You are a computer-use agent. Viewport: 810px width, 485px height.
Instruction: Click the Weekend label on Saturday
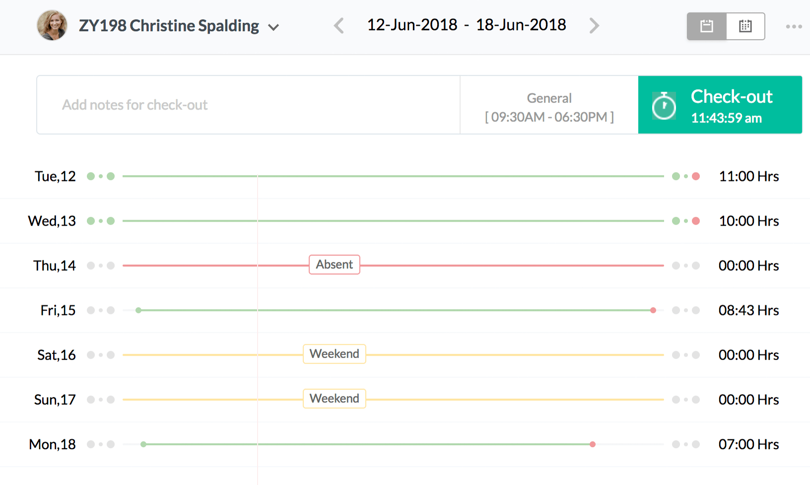334,354
